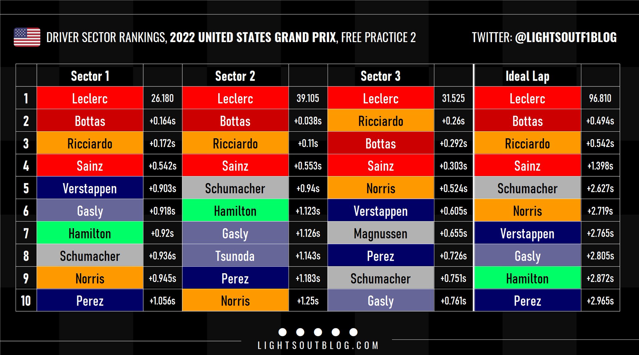Click the purple Tsunoda cell in Sector 2

[235, 256]
